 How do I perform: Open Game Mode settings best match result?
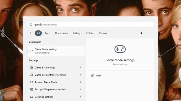[56, 51]
